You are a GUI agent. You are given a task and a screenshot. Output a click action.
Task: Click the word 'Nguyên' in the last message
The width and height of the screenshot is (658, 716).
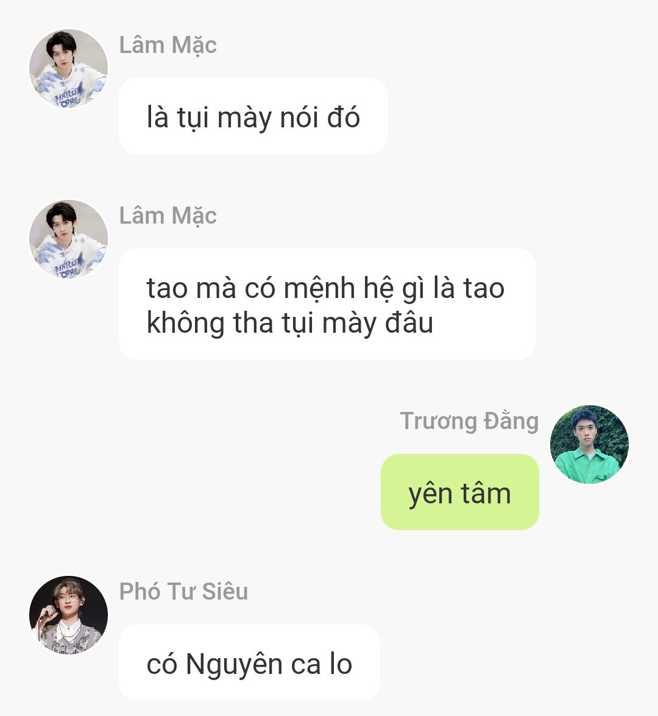pyautogui.click(x=234, y=665)
